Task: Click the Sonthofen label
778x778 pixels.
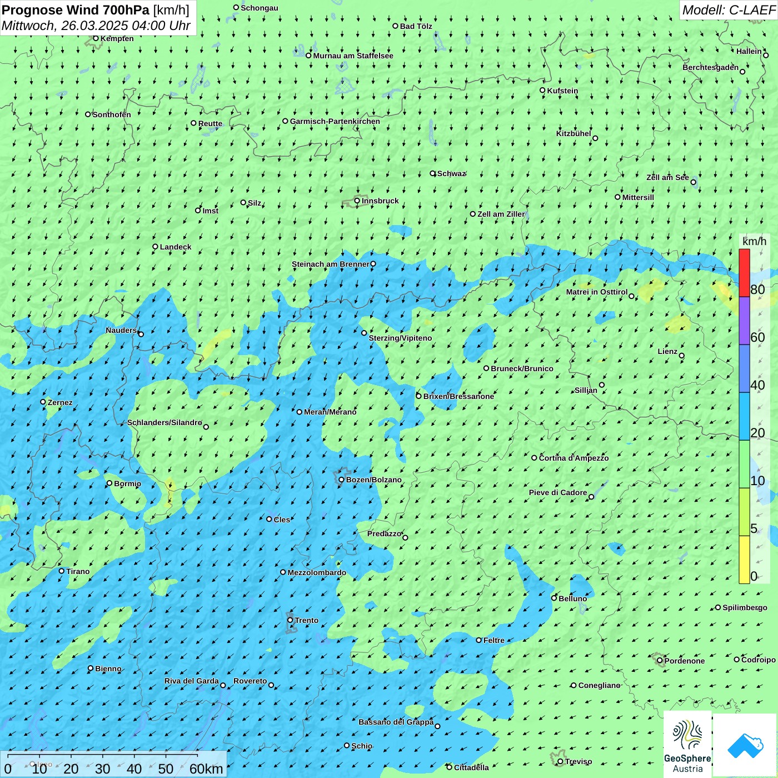Action: pos(112,114)
